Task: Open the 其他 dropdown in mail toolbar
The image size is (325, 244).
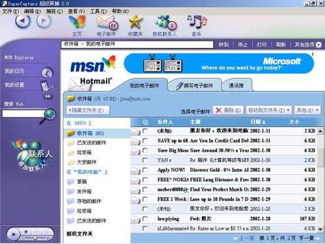Action: [307, 110]
